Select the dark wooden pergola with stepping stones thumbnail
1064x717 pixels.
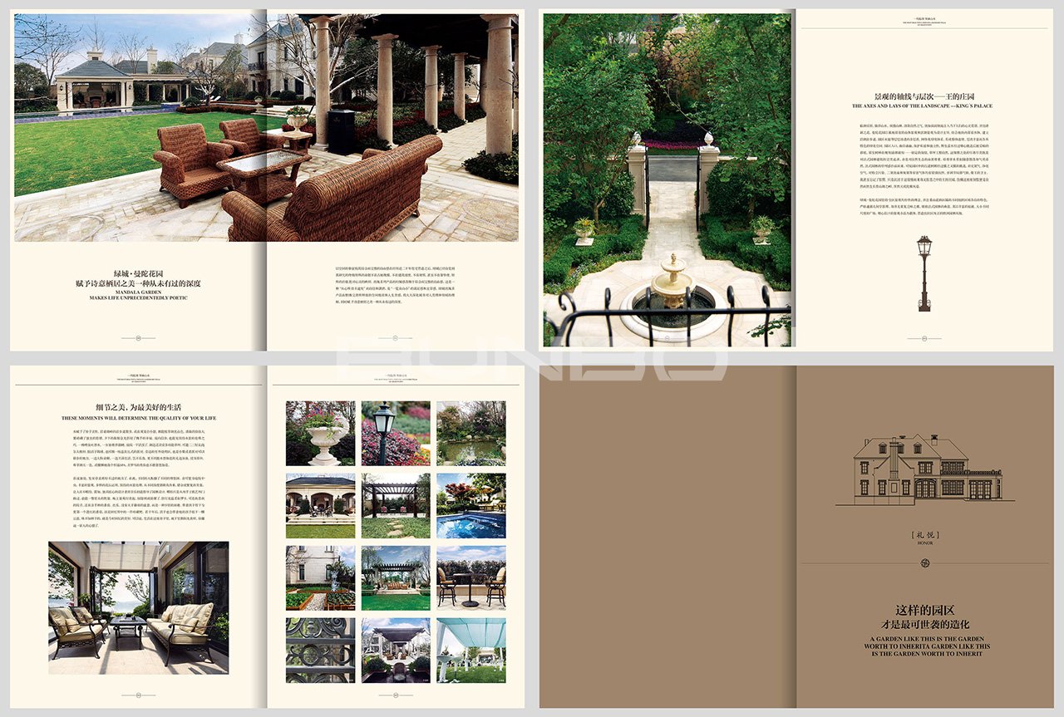(x=396, y=506)
